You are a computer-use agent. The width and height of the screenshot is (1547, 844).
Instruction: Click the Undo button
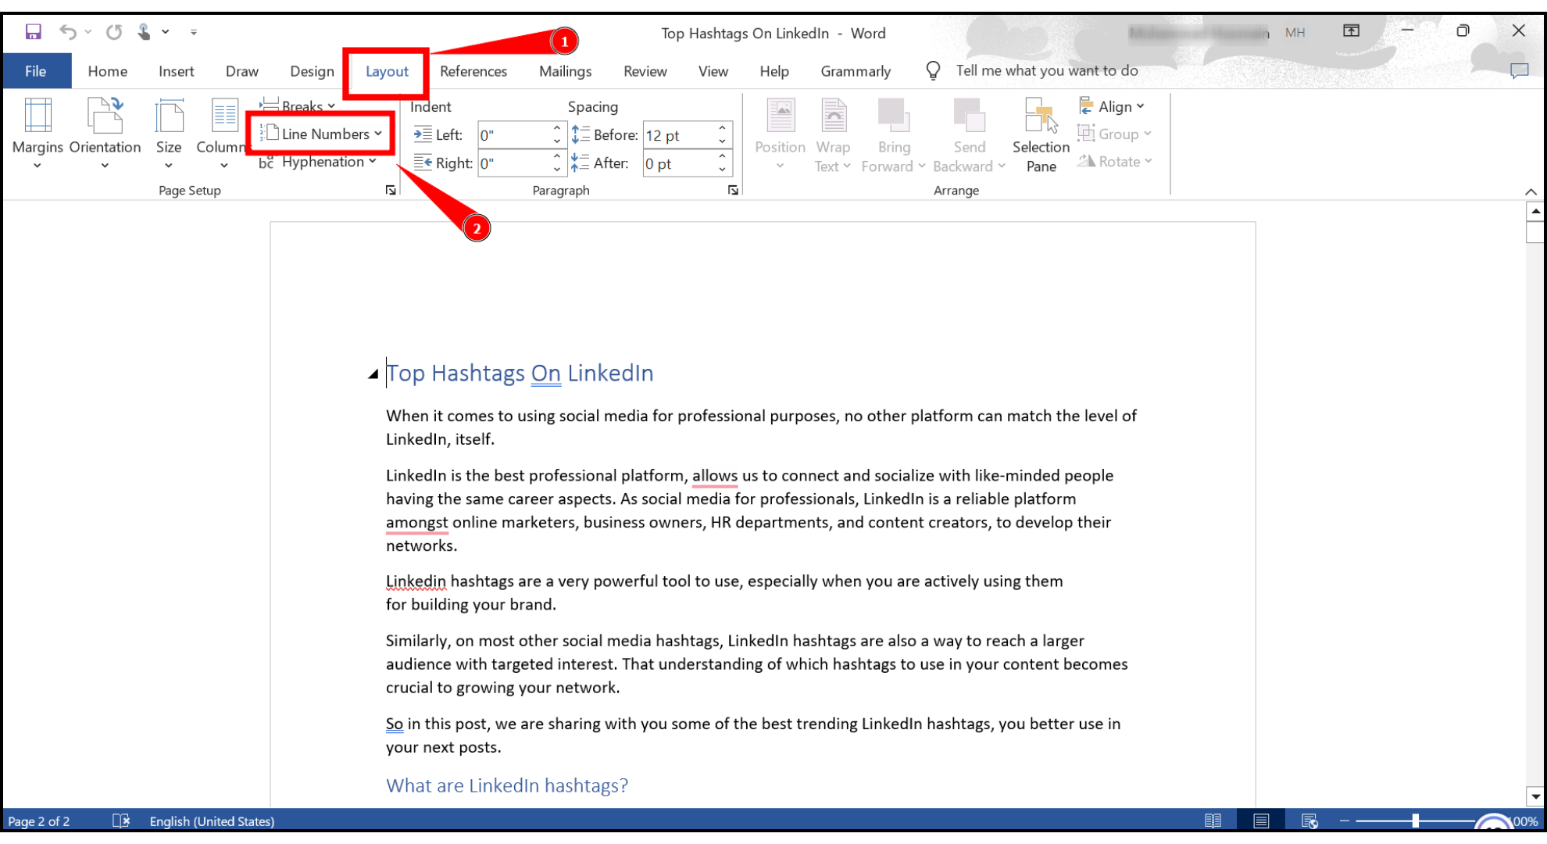coord(67,31)
